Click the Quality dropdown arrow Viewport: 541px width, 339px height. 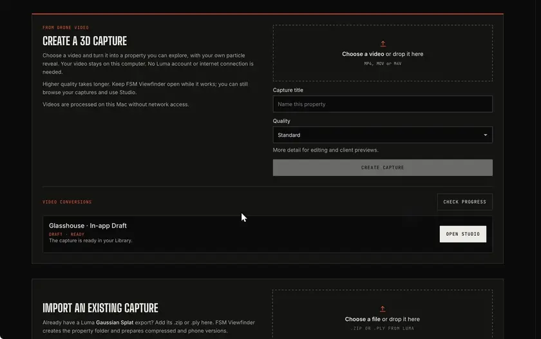pos(485,135)
